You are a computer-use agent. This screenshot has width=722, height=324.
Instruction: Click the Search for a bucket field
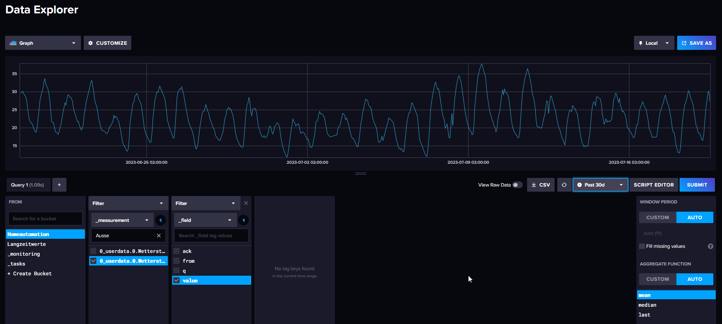45,219
